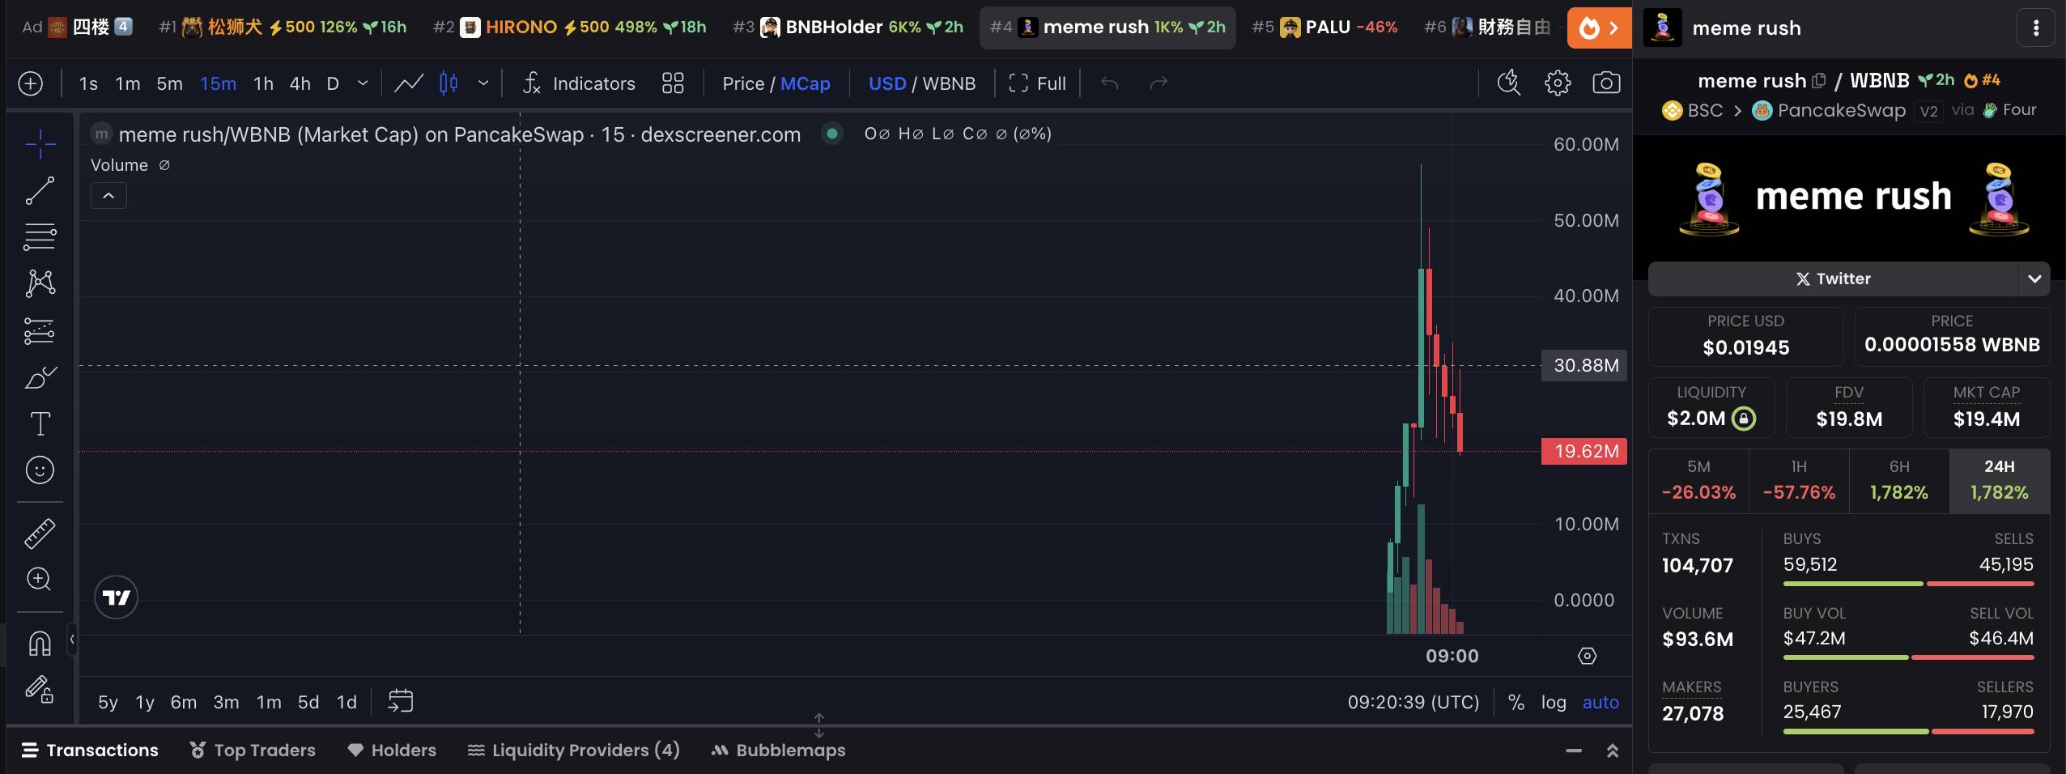Switch to the Top Traders tab
Viewport: 2066px width, 774px height.
[x=253, y=751]
